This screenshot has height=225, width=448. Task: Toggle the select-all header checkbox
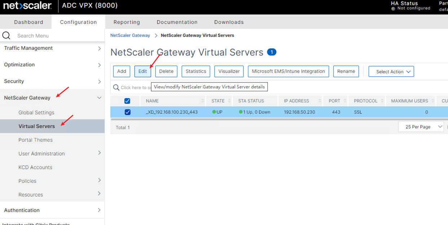coord(127,101)
